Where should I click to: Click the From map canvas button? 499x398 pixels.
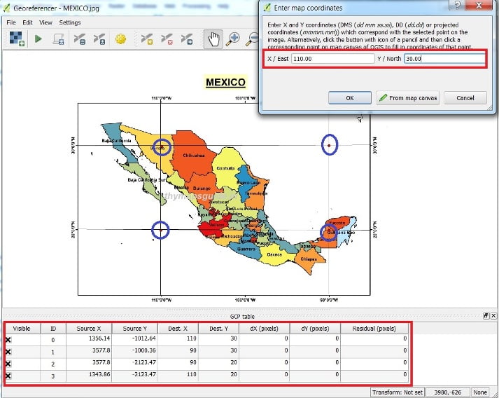tap(407, 98)
